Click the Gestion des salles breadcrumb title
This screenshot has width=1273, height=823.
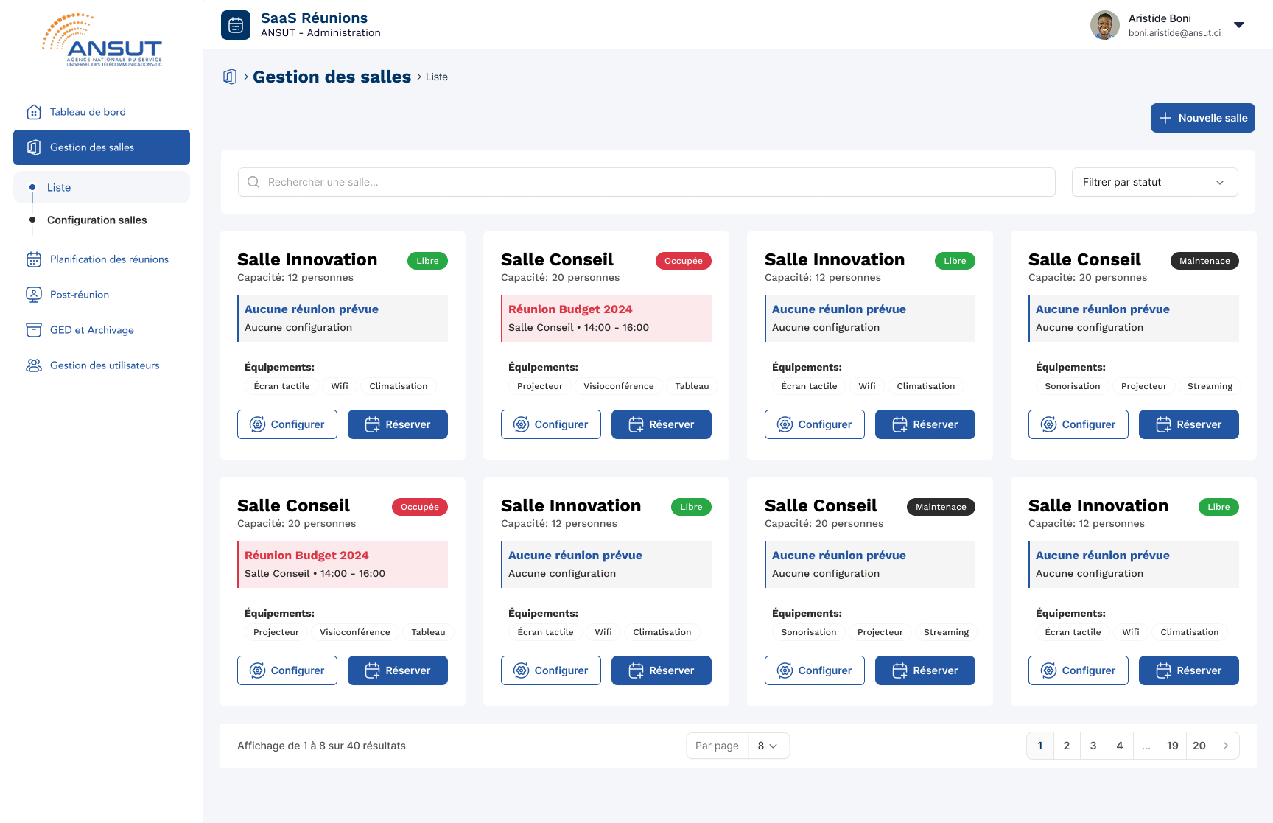332,77
